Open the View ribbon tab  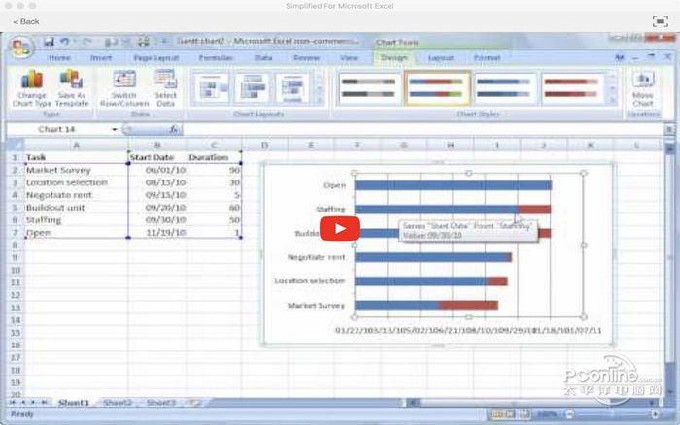pos(349,57)
